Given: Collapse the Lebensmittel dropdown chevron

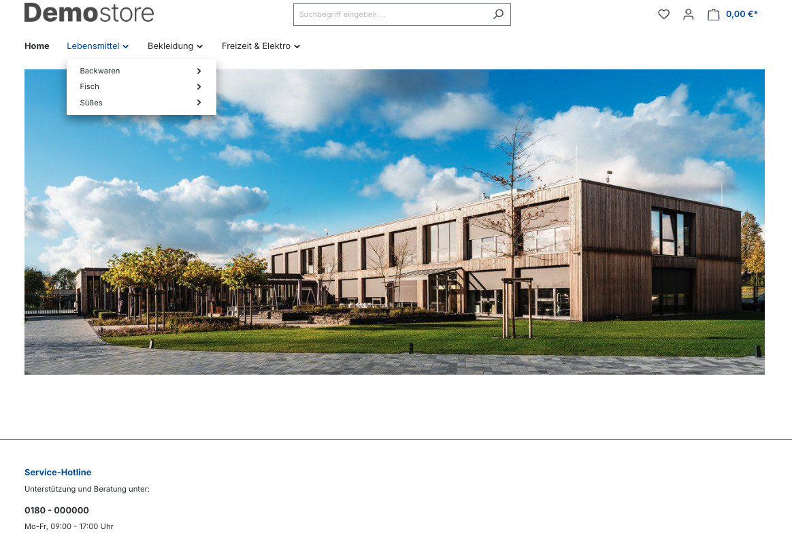Looking at the screenshot, I should 126,47.
